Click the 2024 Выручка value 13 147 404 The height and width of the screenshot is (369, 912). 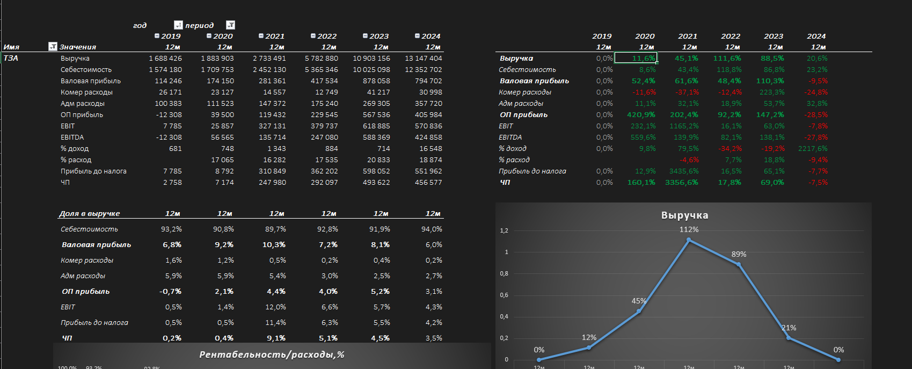tap(424, 58)
